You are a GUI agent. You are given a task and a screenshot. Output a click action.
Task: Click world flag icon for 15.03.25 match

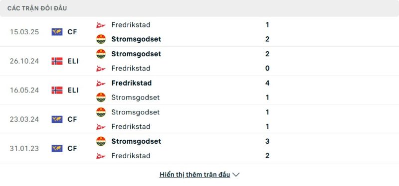[57, 32]
